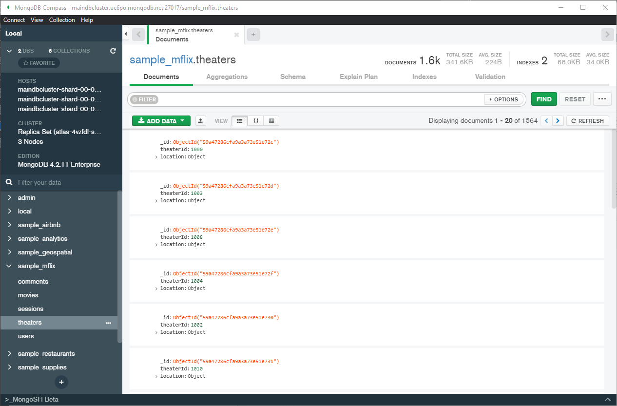Click the sidebar search magnifier icon
The width and height of the screenshot is (617, 406).
9,181
